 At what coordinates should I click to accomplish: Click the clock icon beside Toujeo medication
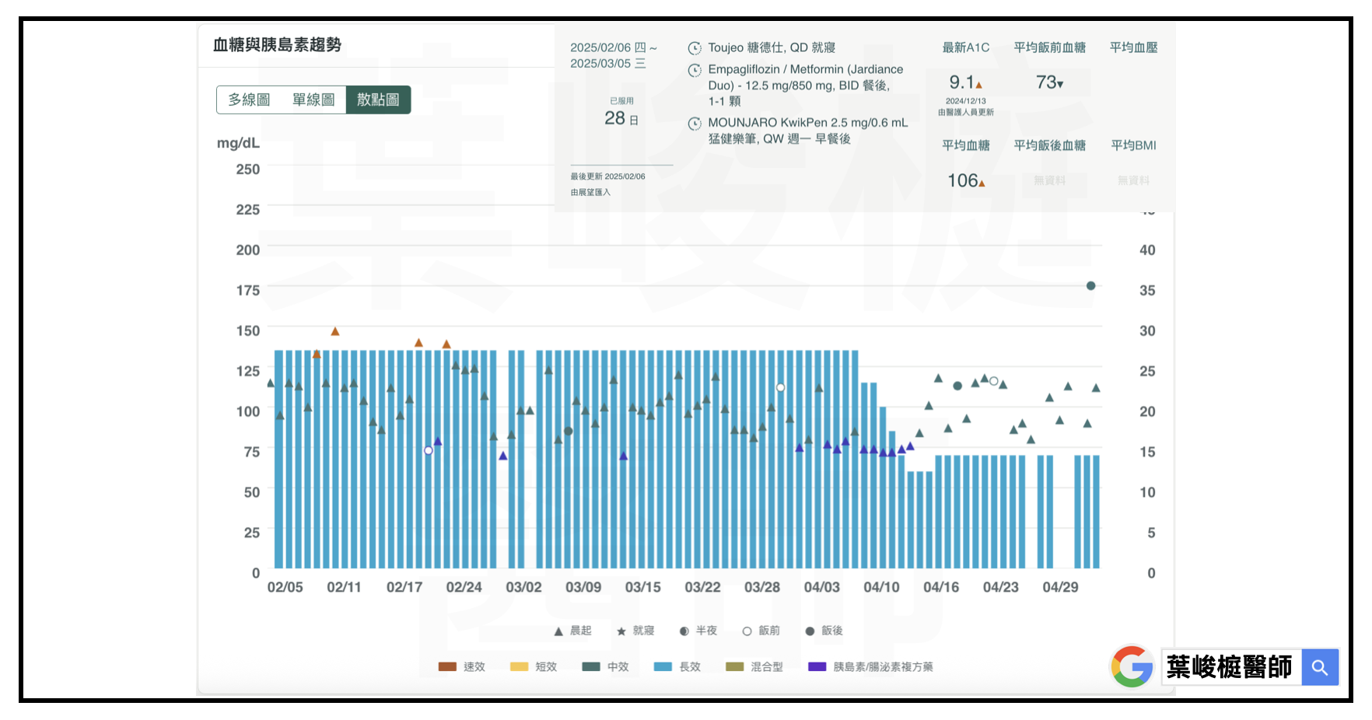coord(695,48)
